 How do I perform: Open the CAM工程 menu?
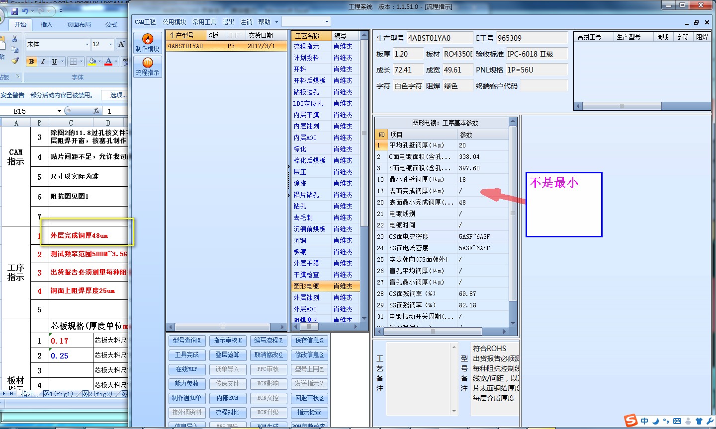[x=145, y=22]
